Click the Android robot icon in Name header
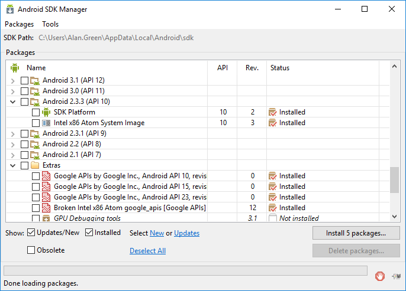406x291 pixels. coord(15,68)
